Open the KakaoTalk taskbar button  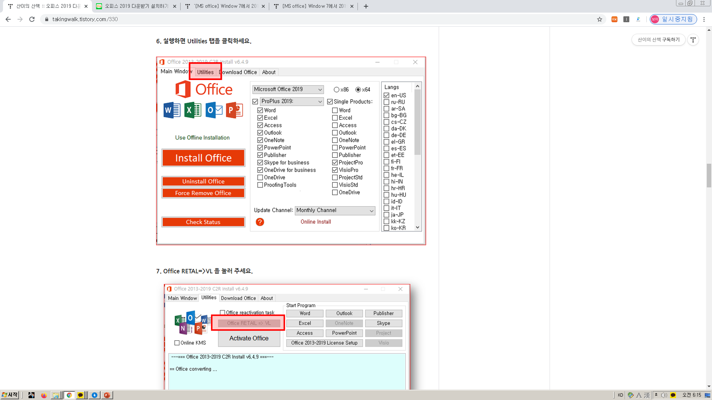pos(80,395)
